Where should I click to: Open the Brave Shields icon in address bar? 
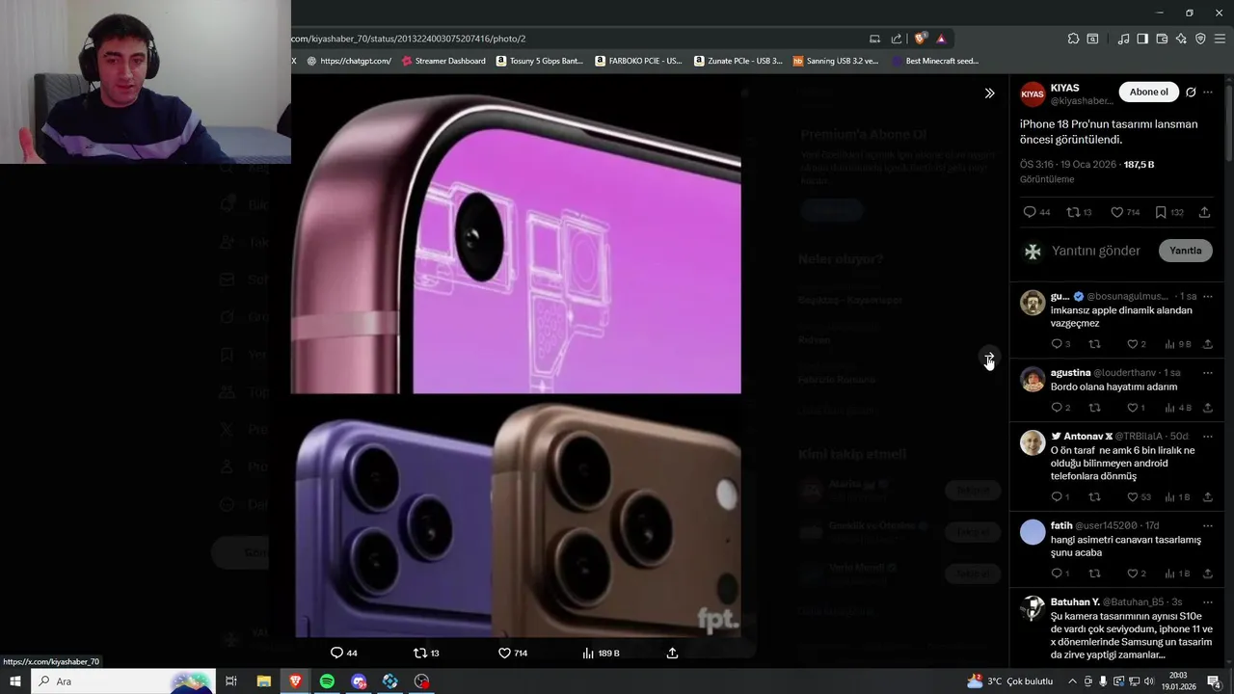921,39
